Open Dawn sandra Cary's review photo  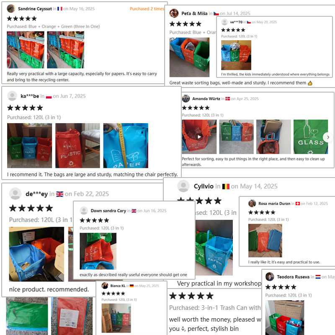pyautogui.click(x=98, y=251)
